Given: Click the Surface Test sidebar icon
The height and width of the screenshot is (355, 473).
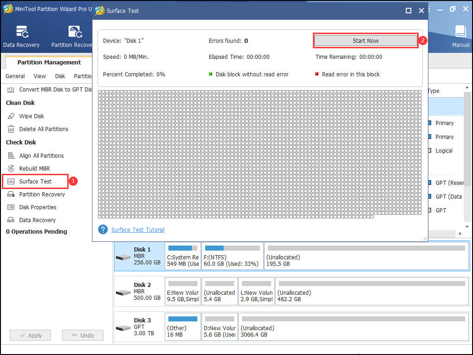Looking at the screenshot, I should coord(11,182).
